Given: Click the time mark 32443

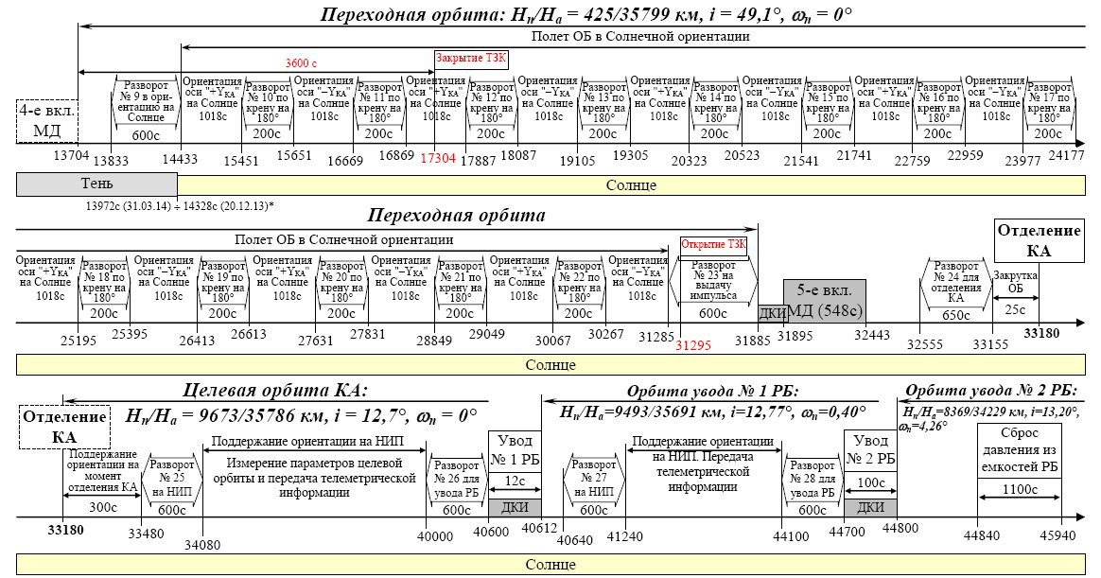Looking at the screenshot, I should click(872, 335).
